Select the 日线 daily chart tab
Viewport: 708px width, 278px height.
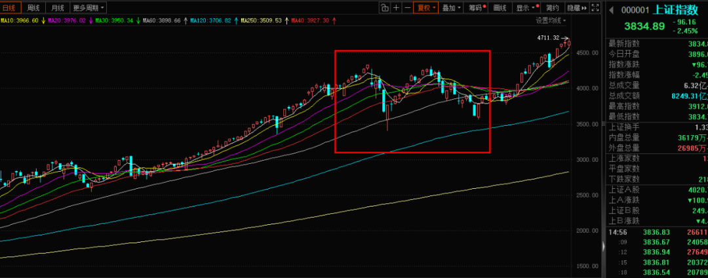11,8
